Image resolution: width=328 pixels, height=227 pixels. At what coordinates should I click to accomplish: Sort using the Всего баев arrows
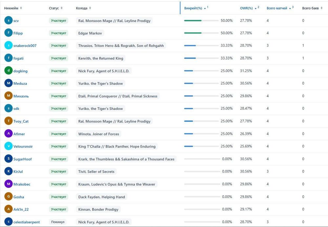(321, 8)
